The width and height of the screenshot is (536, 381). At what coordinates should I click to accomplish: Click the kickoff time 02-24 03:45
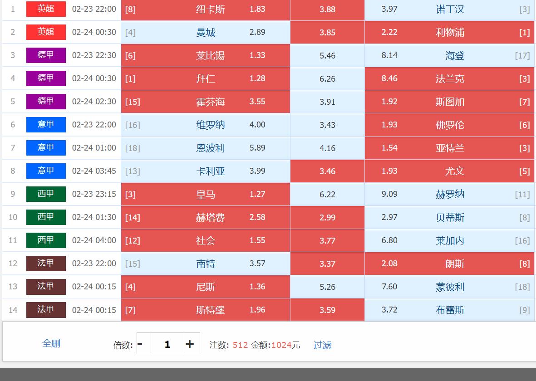pos(94,171)
